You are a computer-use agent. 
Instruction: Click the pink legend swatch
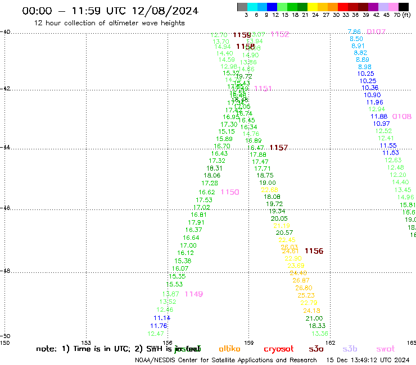tap(393, 7)
